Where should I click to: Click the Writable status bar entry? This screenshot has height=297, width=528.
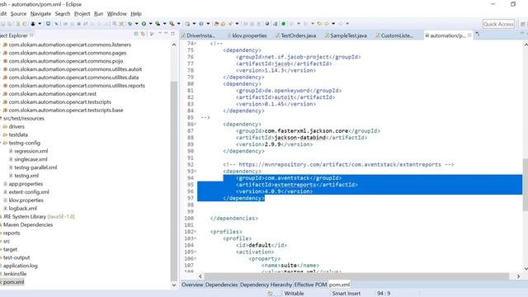tap(294, 294)
